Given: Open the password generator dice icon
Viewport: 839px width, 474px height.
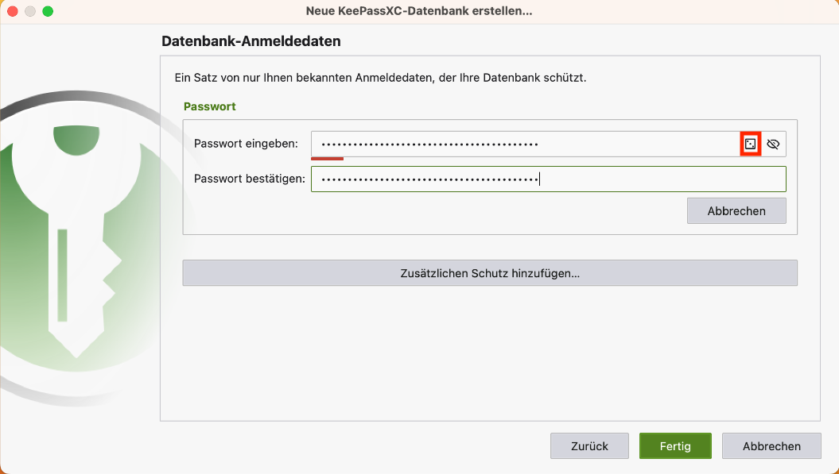Looking at the screenshot, I should coord(750,144).
